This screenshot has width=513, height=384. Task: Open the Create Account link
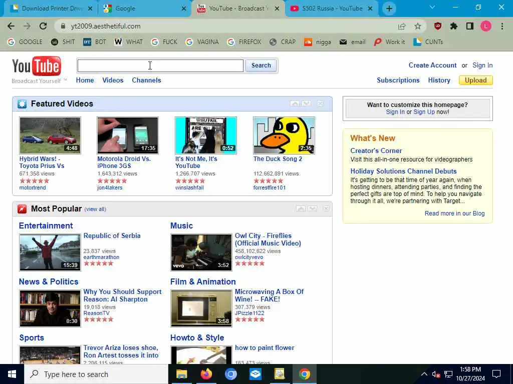click(432, 65)
